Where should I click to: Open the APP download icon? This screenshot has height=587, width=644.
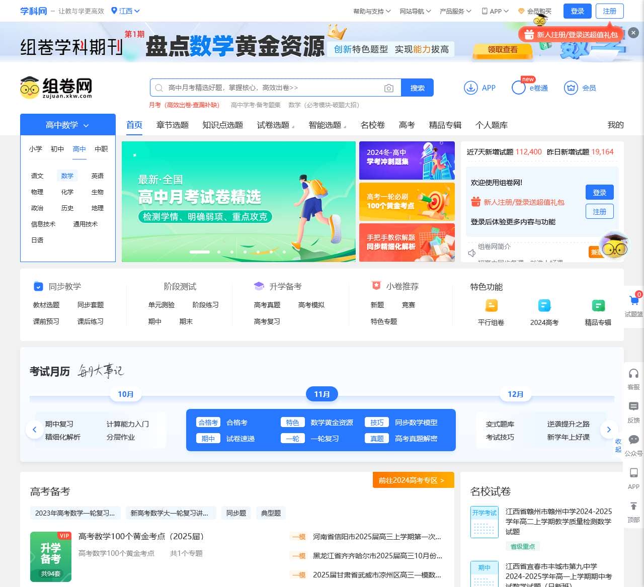click(x=470, y=88)
